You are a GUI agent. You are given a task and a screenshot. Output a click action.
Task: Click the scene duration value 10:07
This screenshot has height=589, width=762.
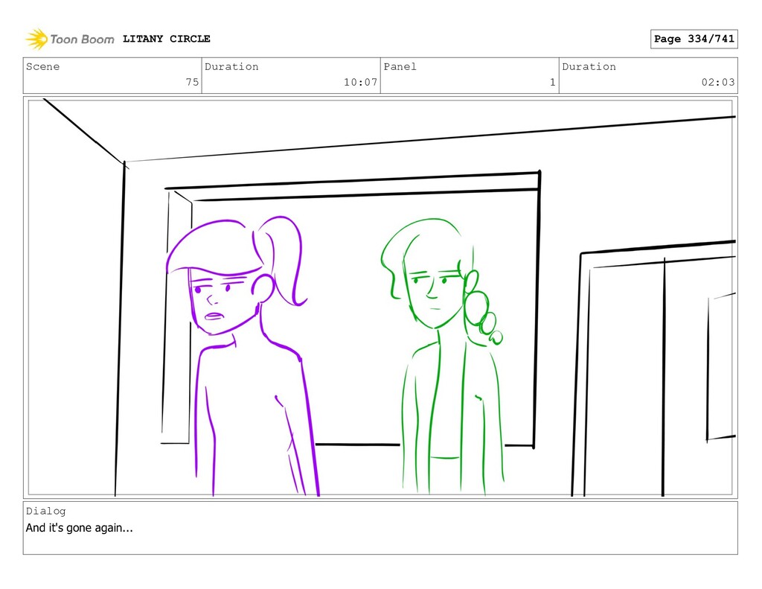(x=361, y=82)
